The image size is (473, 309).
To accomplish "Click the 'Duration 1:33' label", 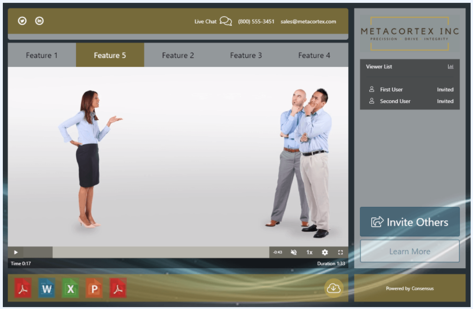I will click(x=331, y=264).
